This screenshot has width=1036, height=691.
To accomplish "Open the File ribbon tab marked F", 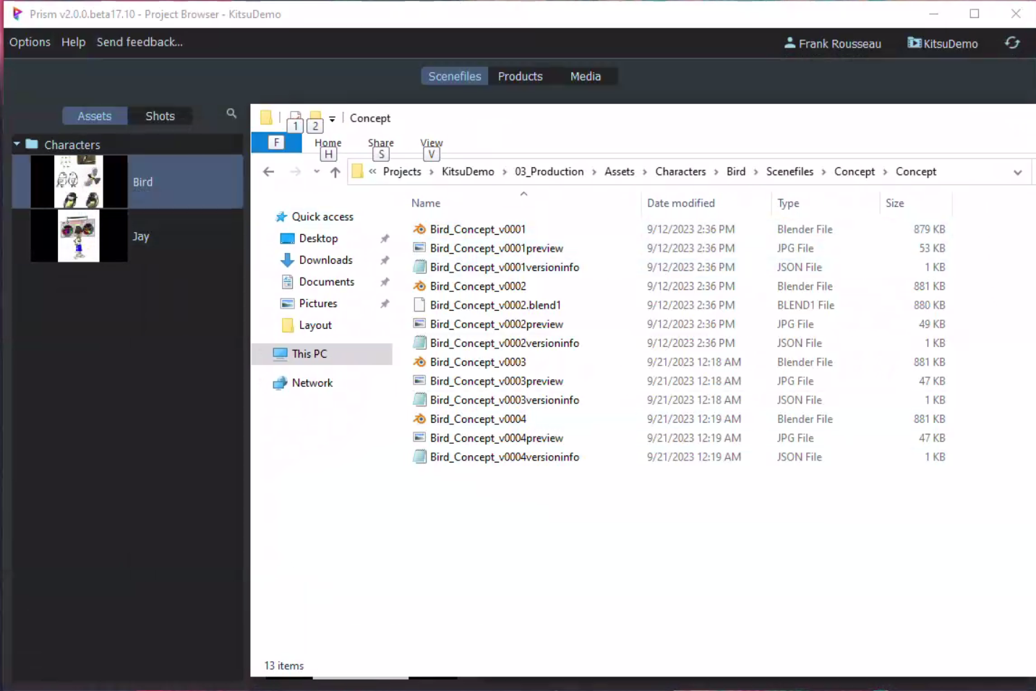I will (276, 142).
